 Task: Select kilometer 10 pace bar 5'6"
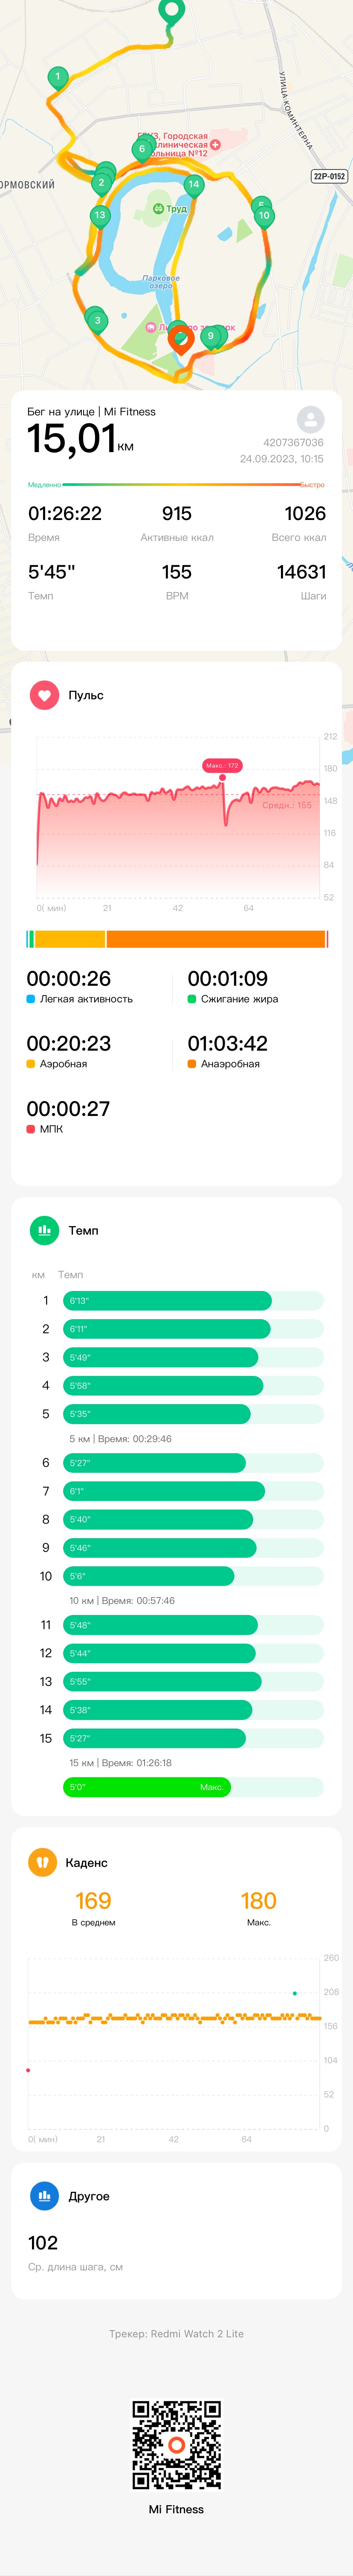pyautogui.click(x=149, y=1576)
